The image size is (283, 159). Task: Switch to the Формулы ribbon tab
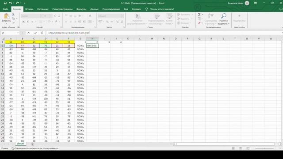click(81, 9)
